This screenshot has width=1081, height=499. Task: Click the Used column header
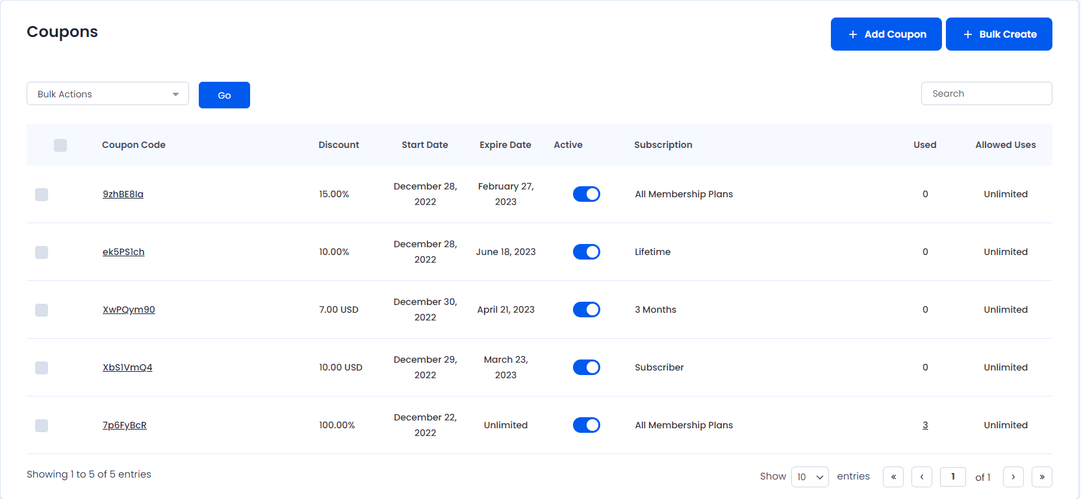(x=925, y=145)
